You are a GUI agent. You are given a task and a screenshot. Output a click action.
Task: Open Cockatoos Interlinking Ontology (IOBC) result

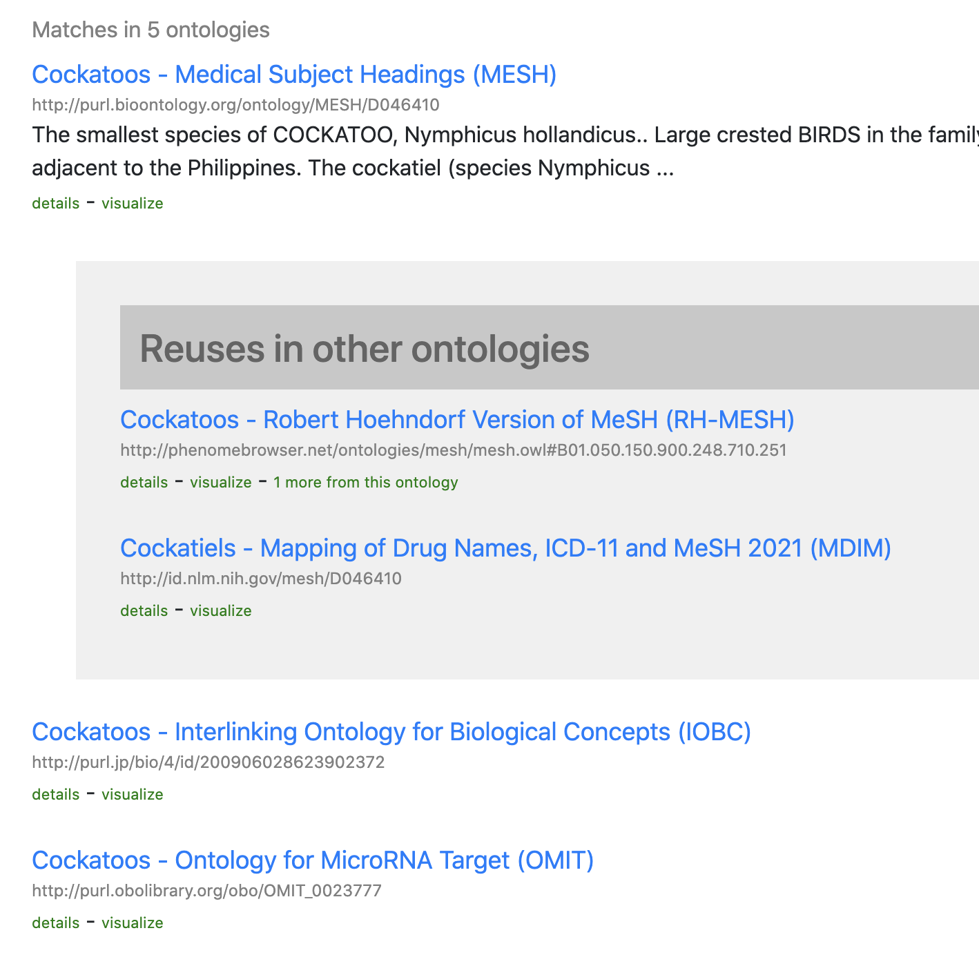point(391,732)
